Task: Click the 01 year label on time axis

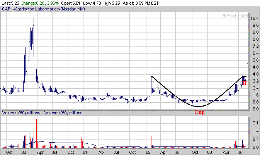Action: tap(85, 152)
